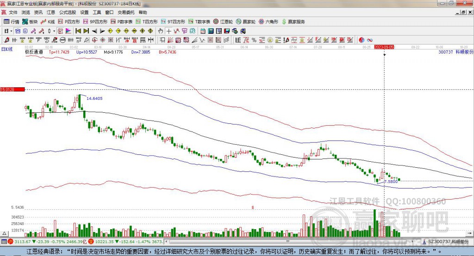Open the 江恩轮 Gann wheel
The height and width of the screenshot is (256, 474).
(x=223, y=22)
